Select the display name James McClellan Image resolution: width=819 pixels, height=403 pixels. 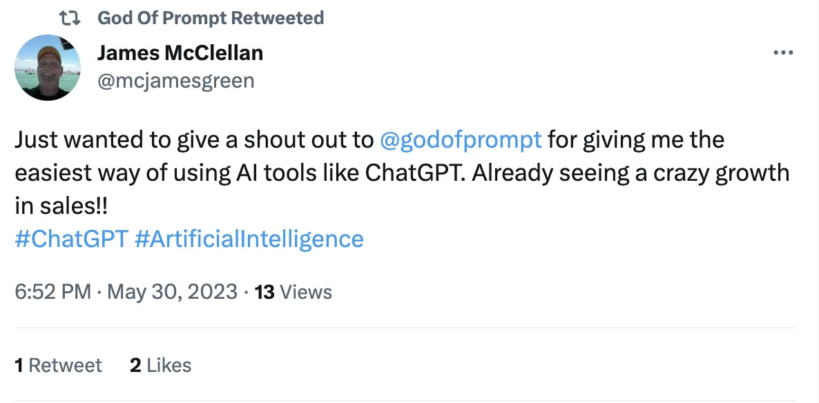pos(179,52)
